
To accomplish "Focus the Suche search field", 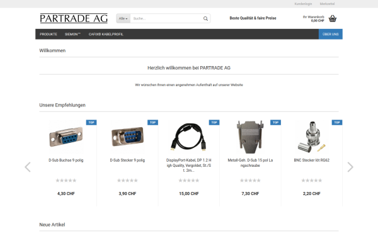I will coord(166,18).
